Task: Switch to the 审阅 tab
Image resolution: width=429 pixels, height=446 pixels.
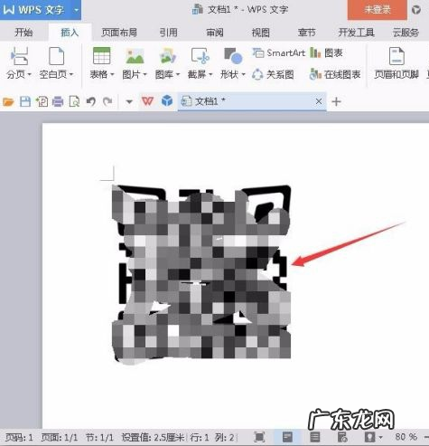Action: pyautogui.click(x=215, y=33)
